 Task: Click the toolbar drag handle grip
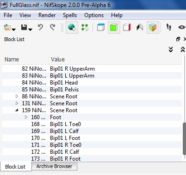click(x=62, y=28)
